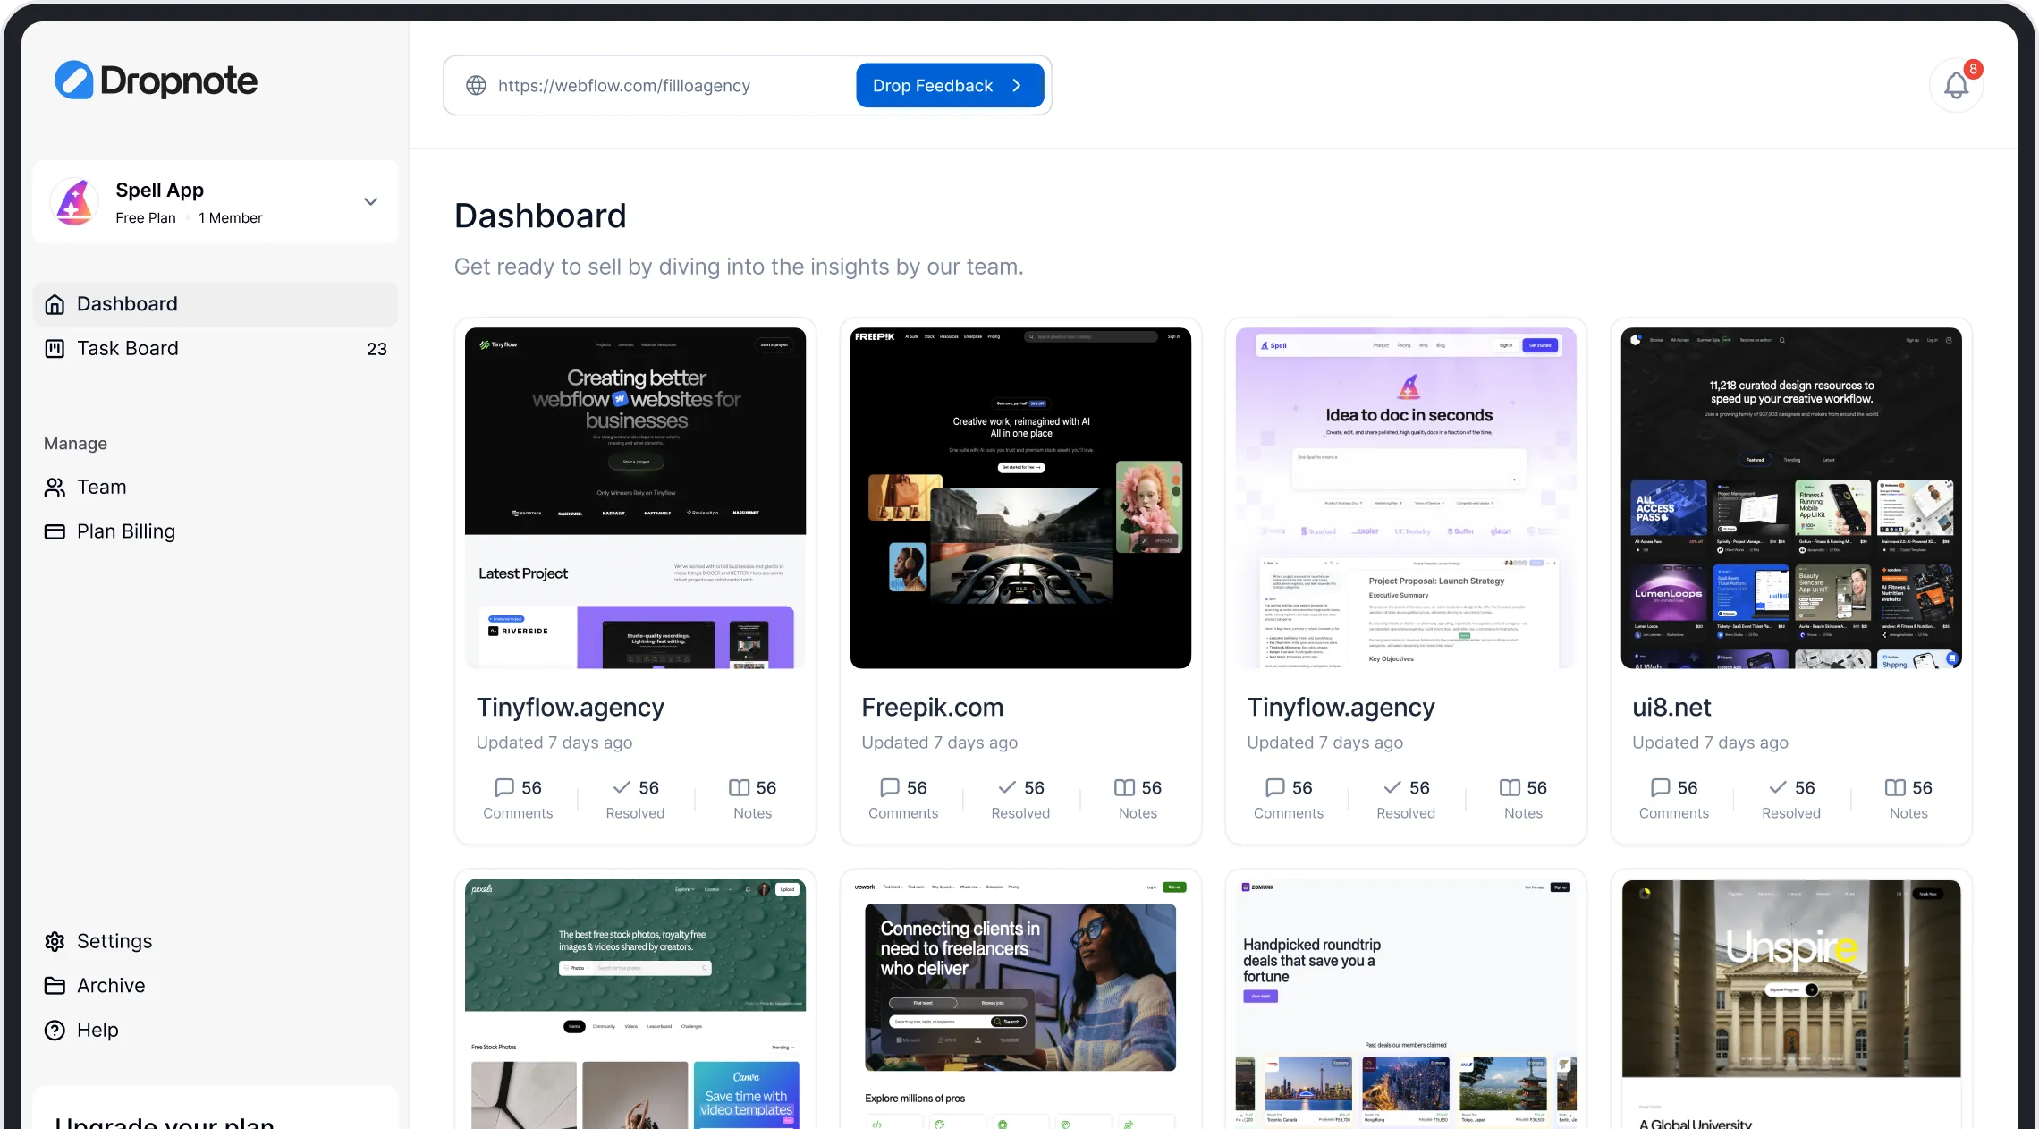The height and width of the screenshot is (1129, 2039).
Task: Click the globe icon in the URL bar
Action: coord(476,85)
